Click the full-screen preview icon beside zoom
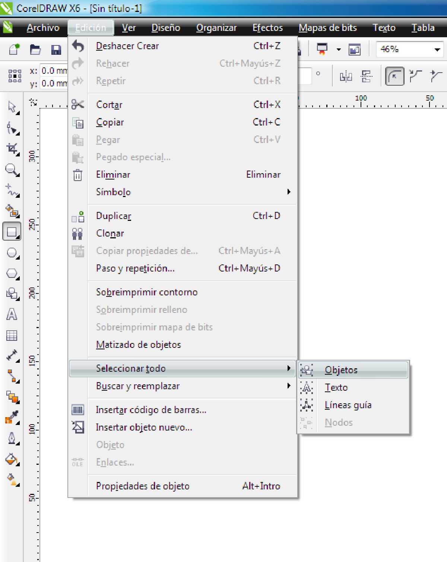447x562 pixels. pos(354,49)
